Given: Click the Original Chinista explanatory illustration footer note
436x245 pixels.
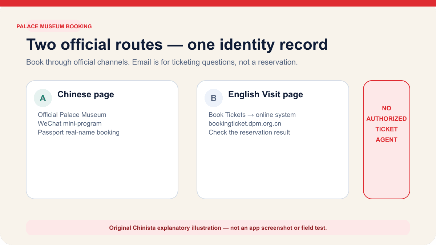Looking at the screenshot, I should tap(218, 228).
